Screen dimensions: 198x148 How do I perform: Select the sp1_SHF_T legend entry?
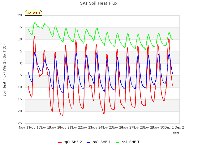click(127, 142)
